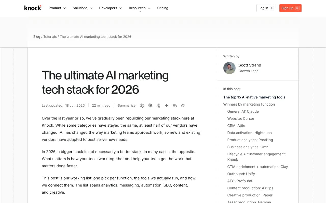This screenshot has height=203, width=326.
Task: Click the Log in button
Action: [x=266, y=8]
